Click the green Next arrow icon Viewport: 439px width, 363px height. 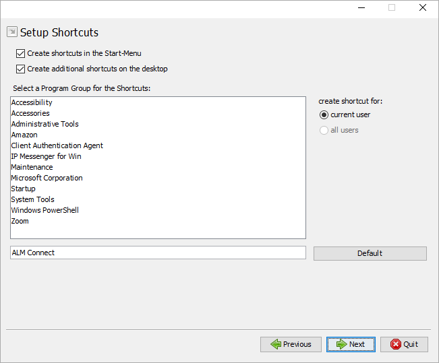coord(341,344)
